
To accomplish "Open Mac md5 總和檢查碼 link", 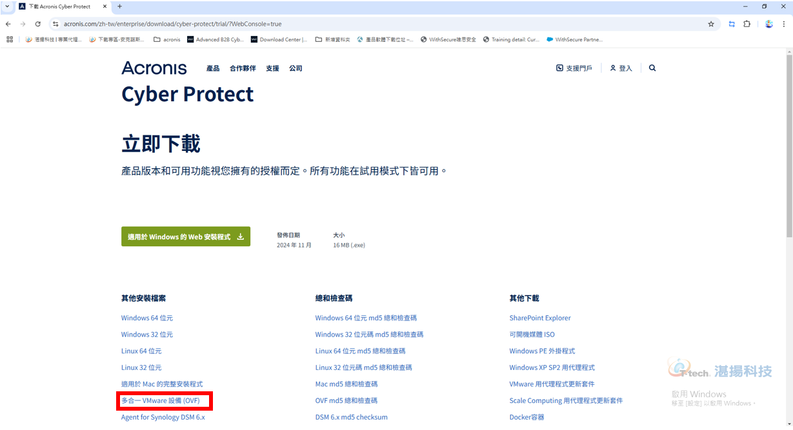I will [346, 384].
